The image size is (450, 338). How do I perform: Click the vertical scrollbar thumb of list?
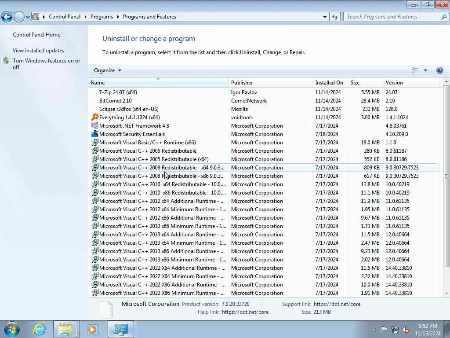coord(446,176)
